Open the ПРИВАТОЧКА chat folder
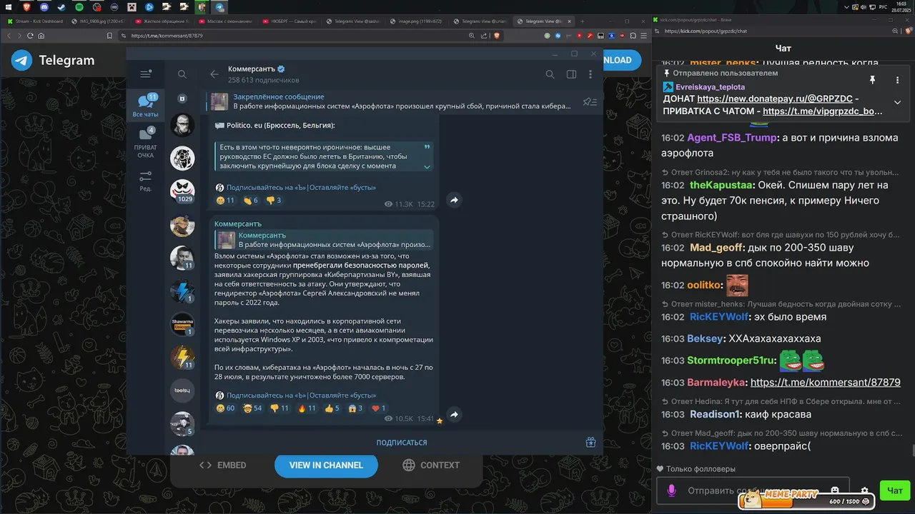 [x=146, y=142]
